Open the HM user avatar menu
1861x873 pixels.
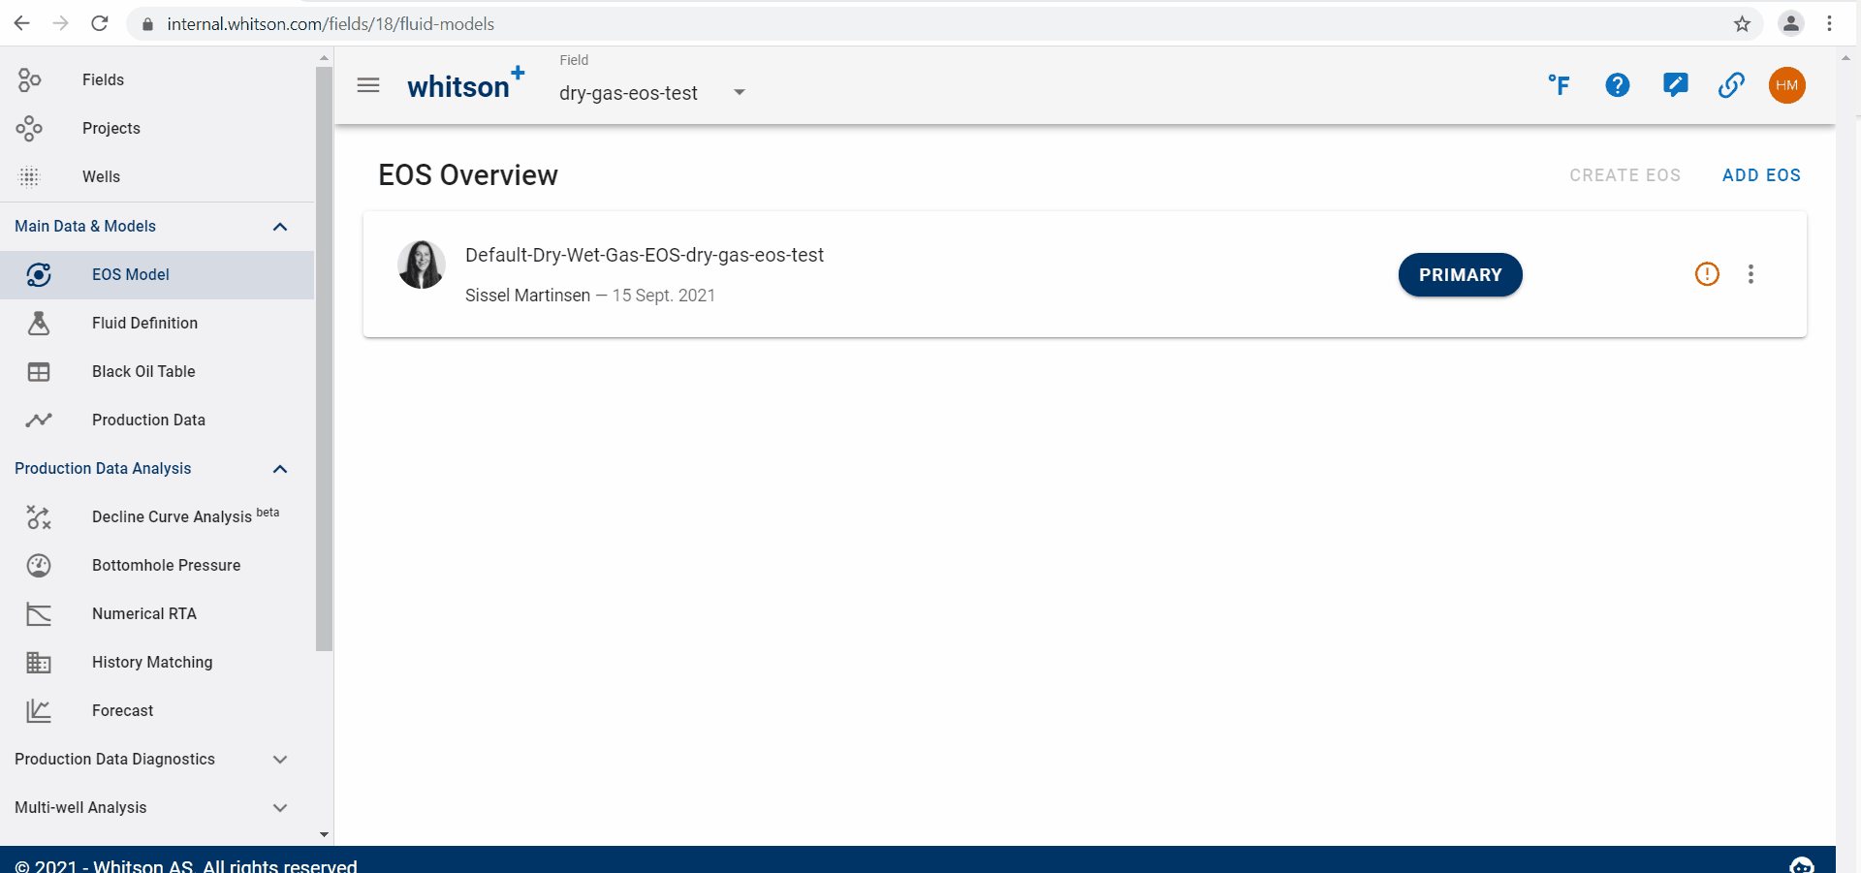[1787, 85]
